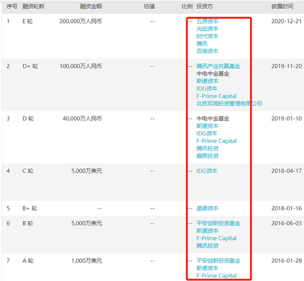304x281 pixels.
Task: Open 斯道资本 link in D+轮 row
Action: click(x=207, y=81)
